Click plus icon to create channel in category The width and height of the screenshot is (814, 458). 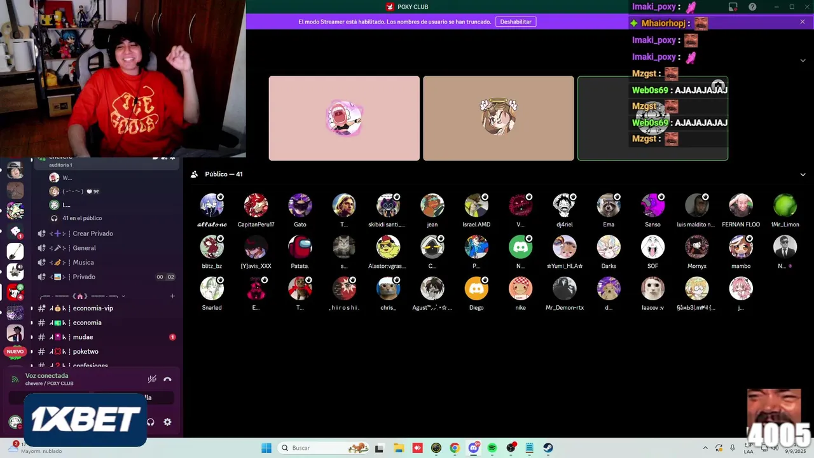[172, 296]
